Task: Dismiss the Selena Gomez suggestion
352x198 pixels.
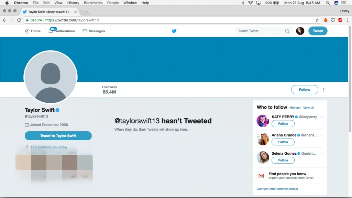Action: (x=322, y=154)
